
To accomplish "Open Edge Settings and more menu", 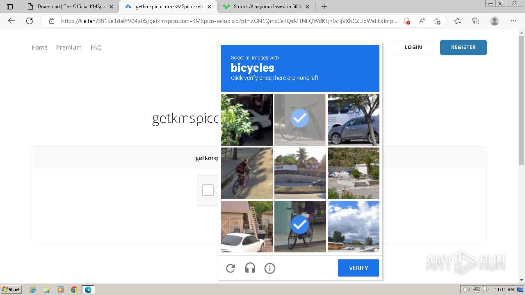I will click(x=514, y=21).
